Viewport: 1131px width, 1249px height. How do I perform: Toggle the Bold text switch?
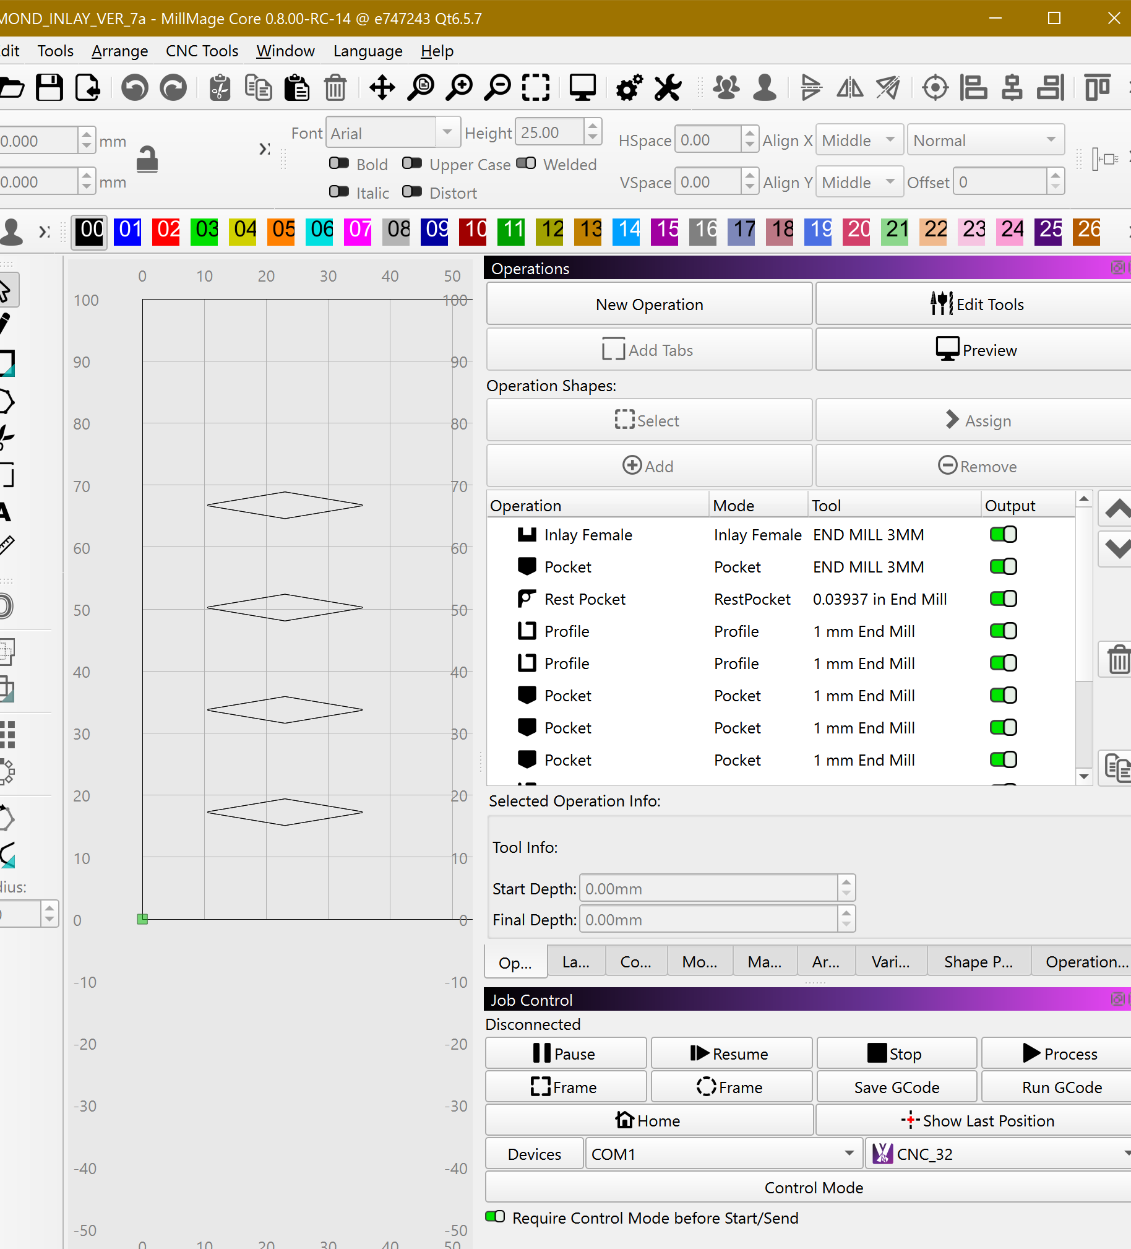pyautogui.click(x=339, y=163)
